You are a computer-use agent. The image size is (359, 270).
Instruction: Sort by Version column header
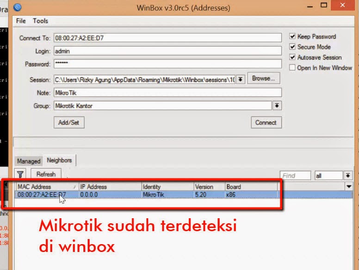tap(210, 187)
